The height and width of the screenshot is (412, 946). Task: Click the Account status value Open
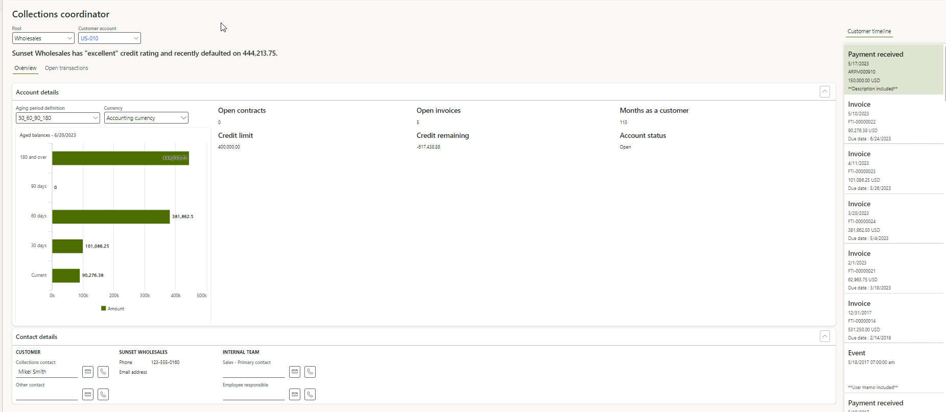tap(625, 147)
